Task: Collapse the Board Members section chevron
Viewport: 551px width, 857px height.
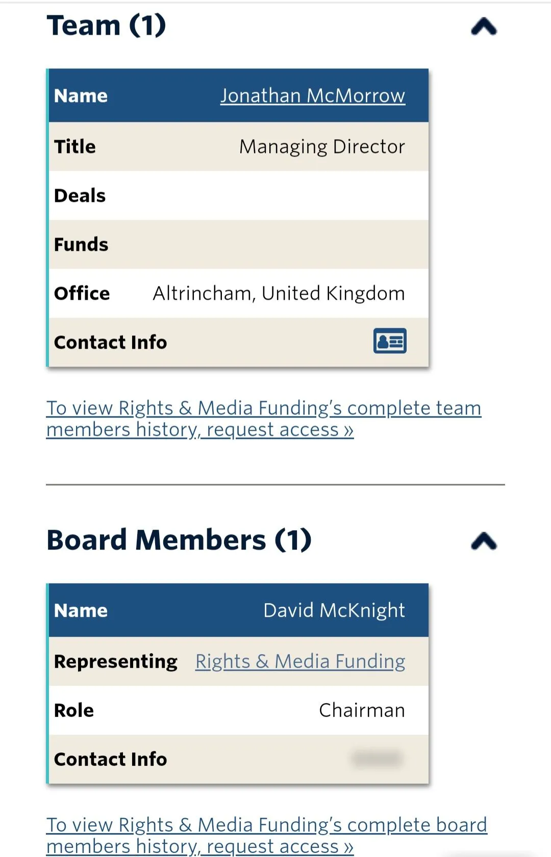Action: point(484,541)
